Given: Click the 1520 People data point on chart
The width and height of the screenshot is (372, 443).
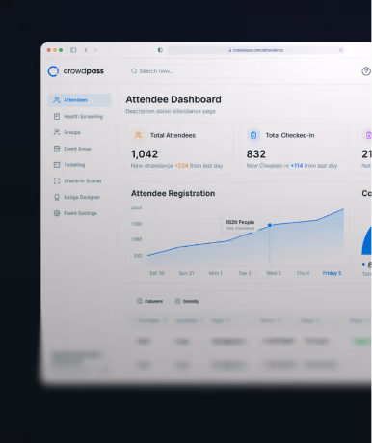Looking at the screenshot, I should [x=270, y=225].
